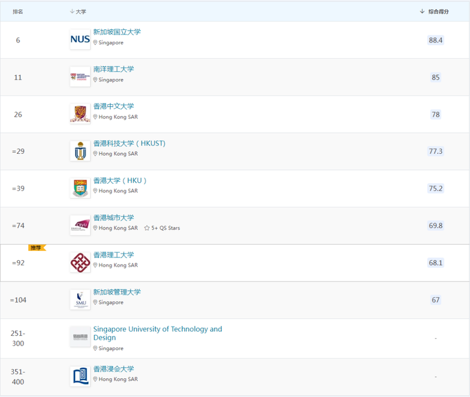
Task: Click the 香港理工大学 red knot logo
Action: coord(80,263)
